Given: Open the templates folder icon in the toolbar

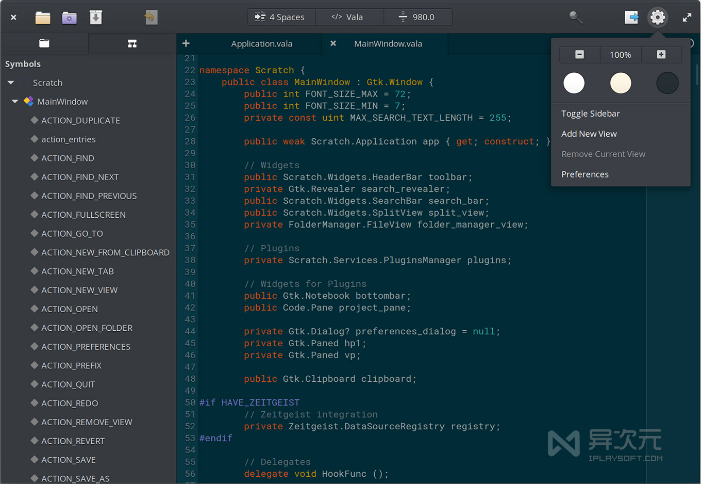Looking at the screenshot, I should (68, 17).
